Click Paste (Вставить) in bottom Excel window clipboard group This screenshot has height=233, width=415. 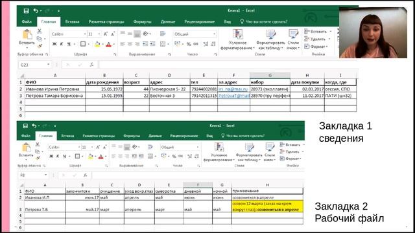[x=26, y=151]
